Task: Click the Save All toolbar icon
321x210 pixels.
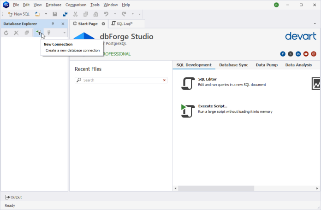Action: [65, 14]
